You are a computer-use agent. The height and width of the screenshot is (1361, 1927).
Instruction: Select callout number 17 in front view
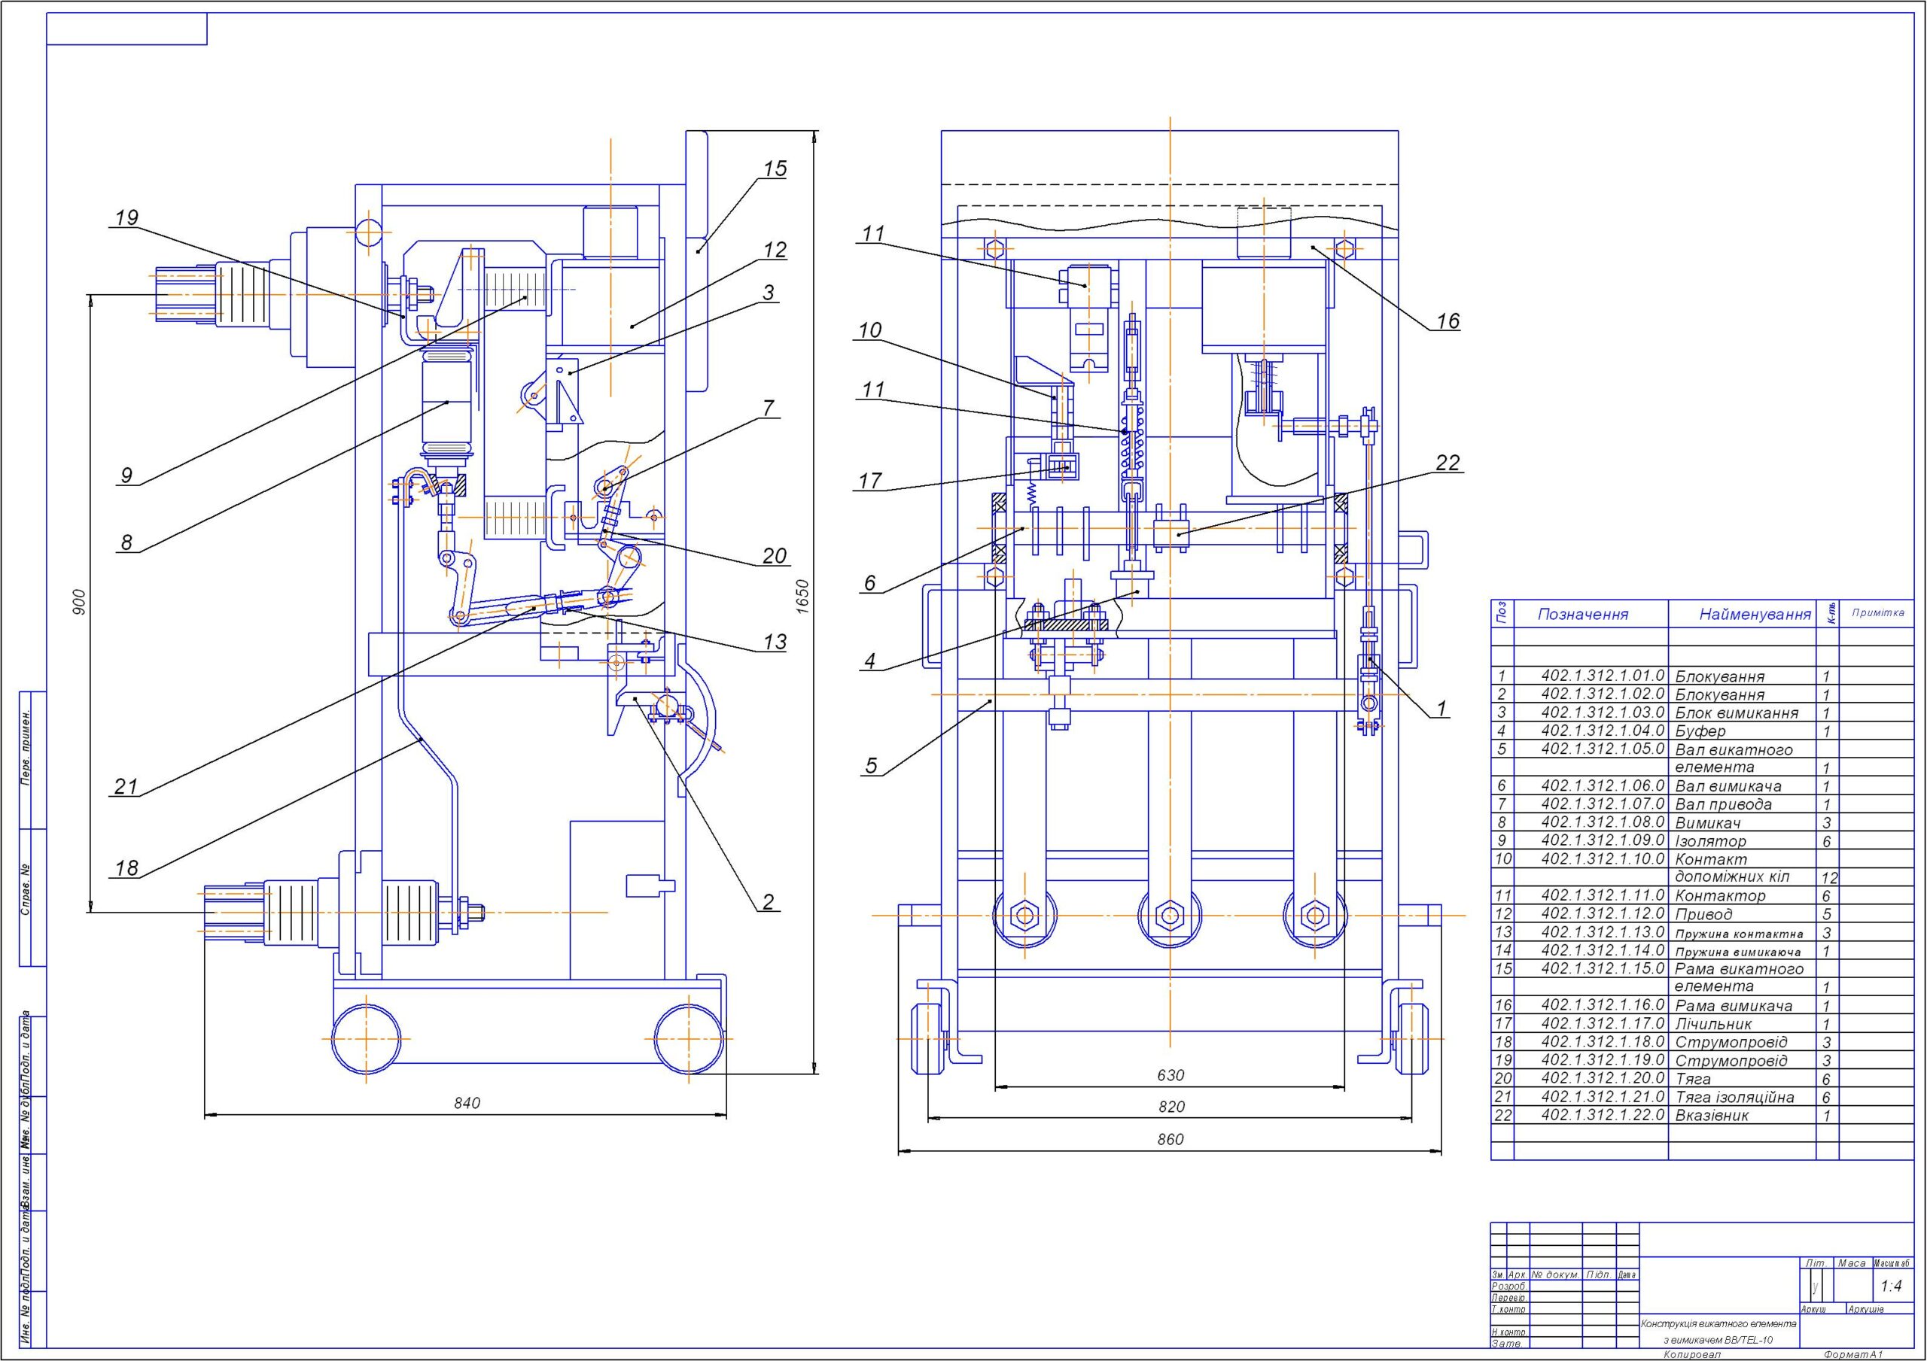point(870,481)
